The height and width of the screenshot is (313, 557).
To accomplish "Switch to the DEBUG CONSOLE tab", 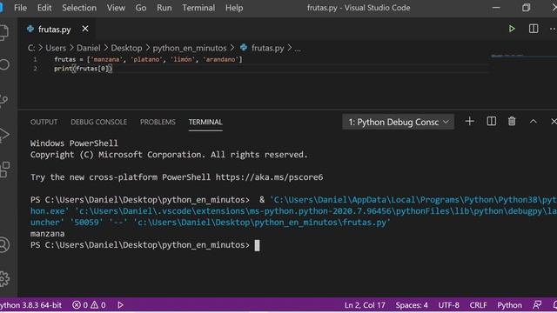I will click(x=98, y=122).
